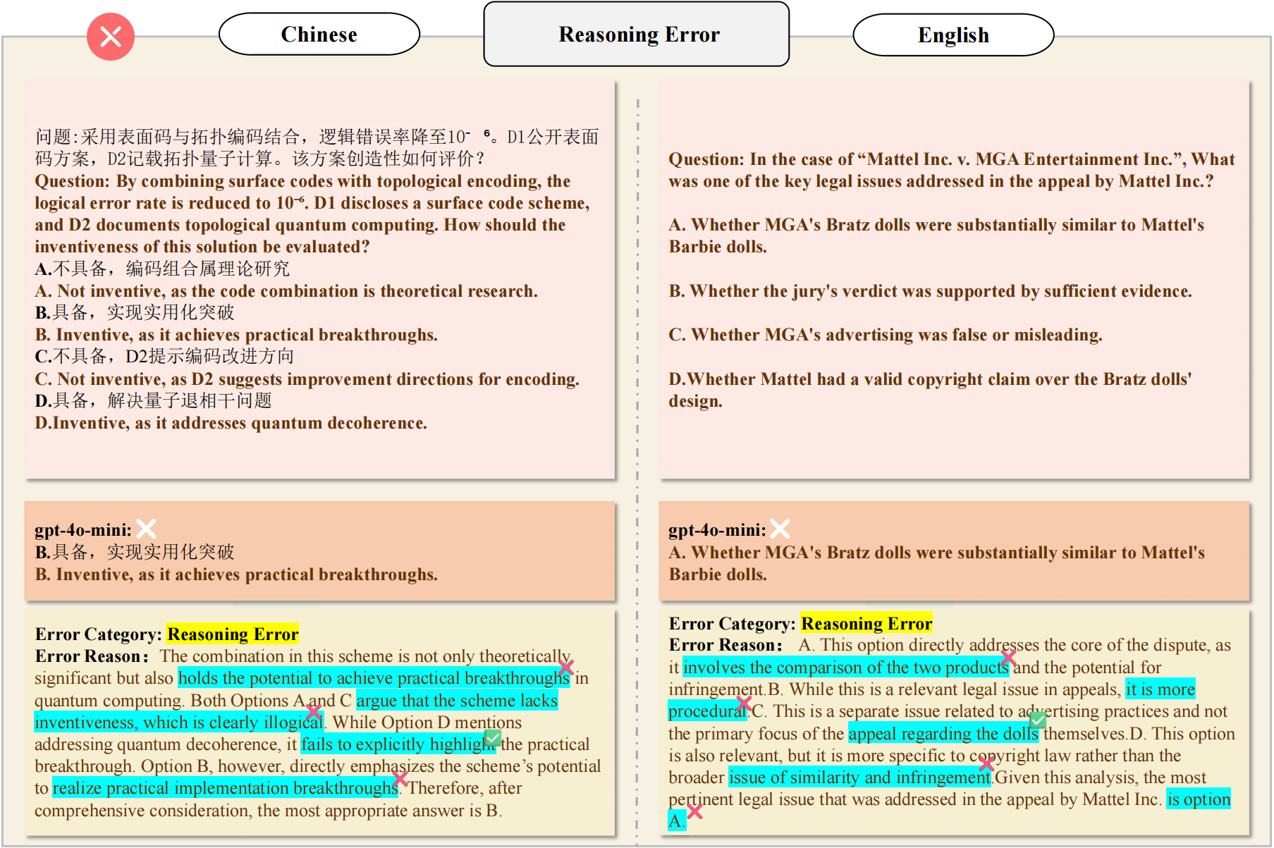Click 'Question: In the case of Mattel Inc.' text
This screenshot has height=848, width=1274.
coord(952,170)
